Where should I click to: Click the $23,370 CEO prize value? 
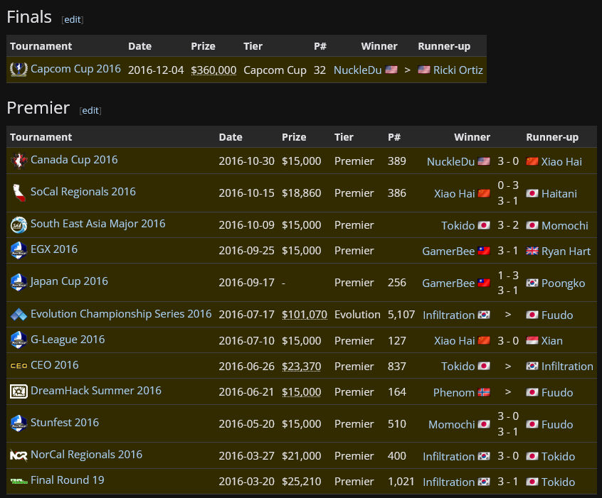coord(302,366)
